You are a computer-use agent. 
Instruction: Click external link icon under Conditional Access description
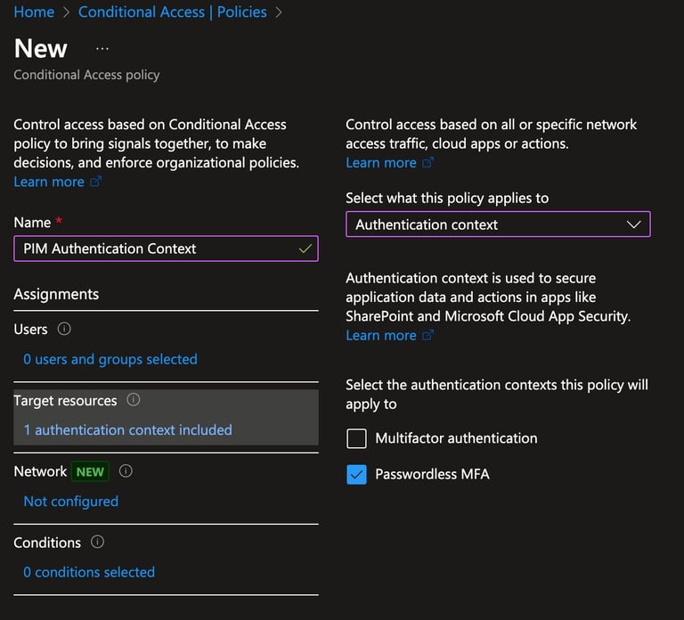(95, 182)
